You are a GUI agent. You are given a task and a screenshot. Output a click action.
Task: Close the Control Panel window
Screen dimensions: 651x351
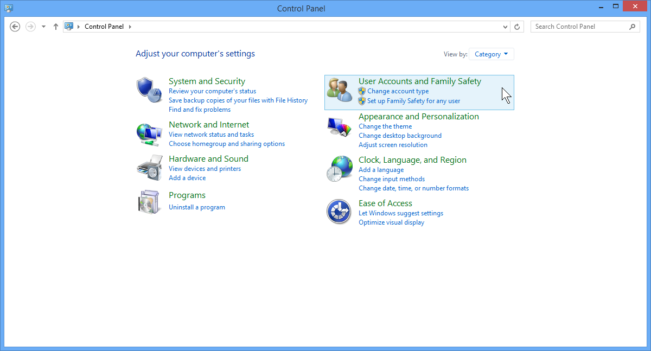point(635,6)
